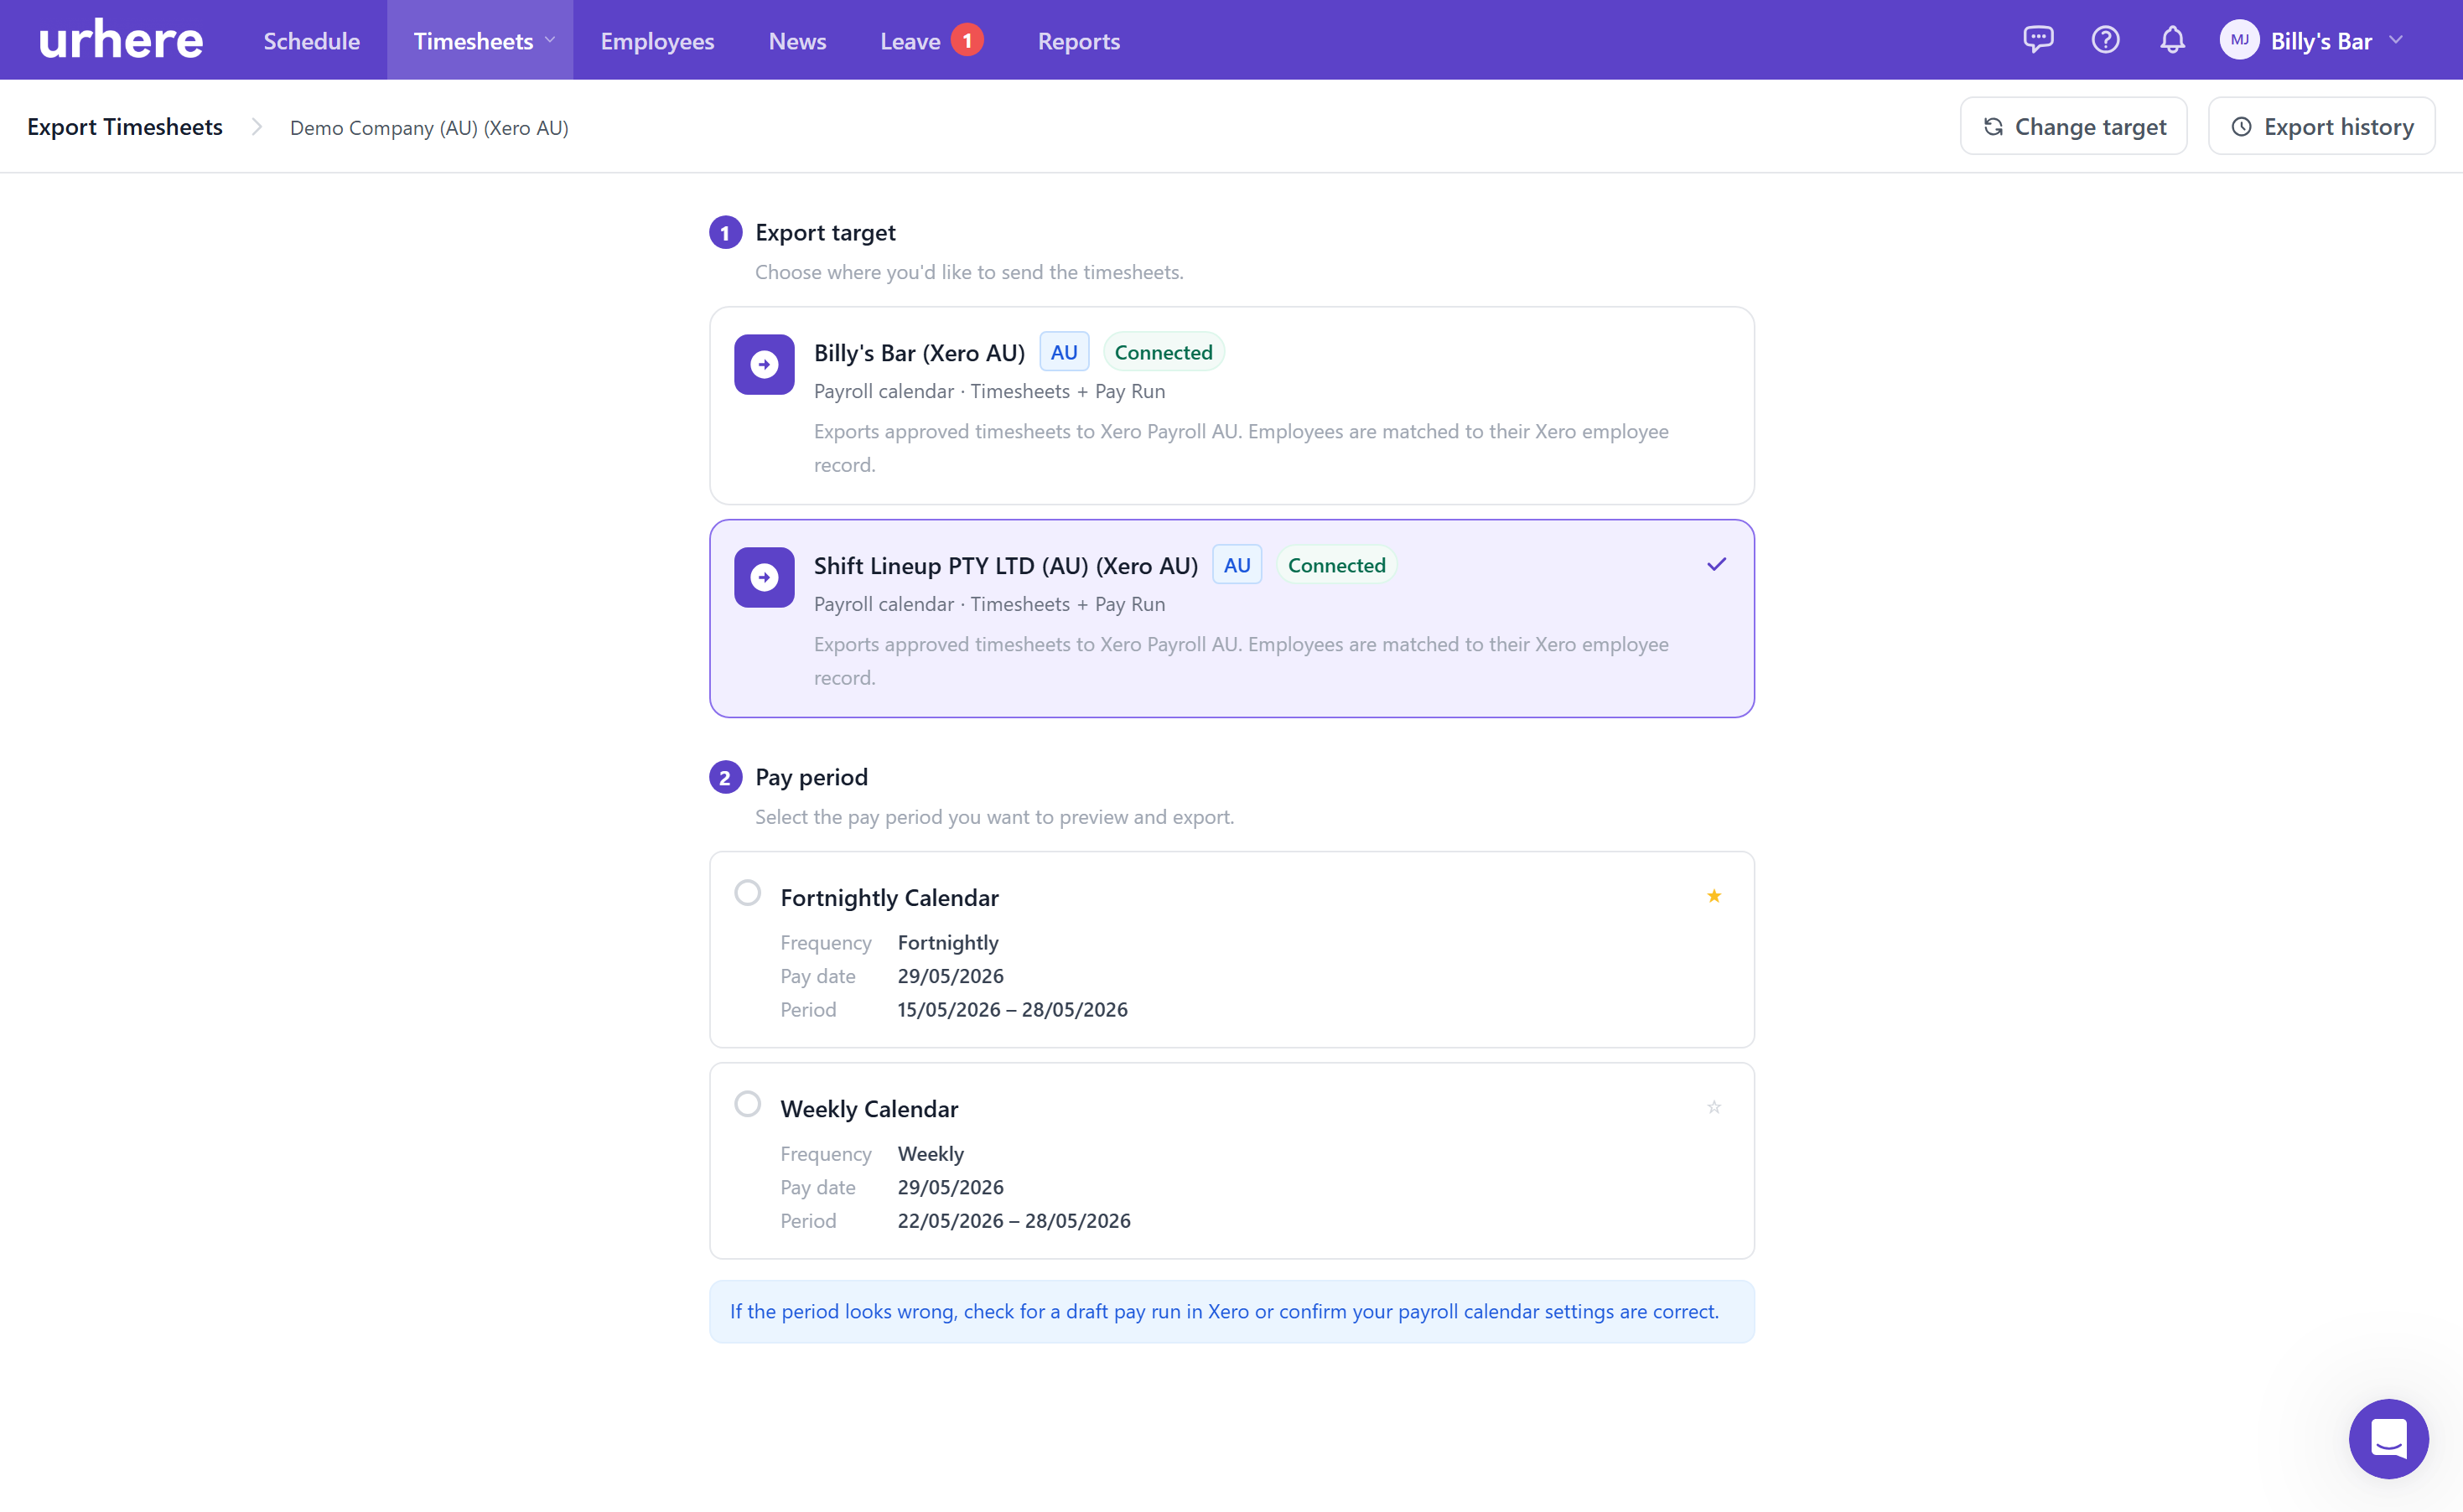Screen dimensions: 2463x1512
Task: Click the AU tag on Billy's Bar card
Action: coord(1064,352)
